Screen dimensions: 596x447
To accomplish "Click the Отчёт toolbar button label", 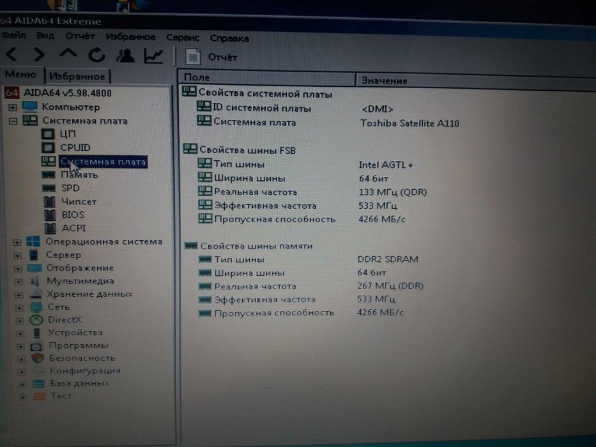I will point(222,57).
